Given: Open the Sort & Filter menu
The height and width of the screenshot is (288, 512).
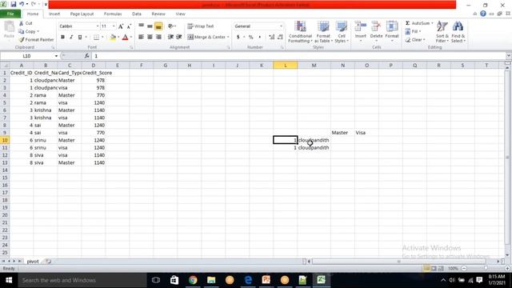Looking at the screenshot, I should pyautogui.click(x=442, y=32).
